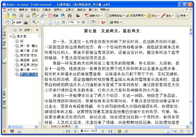Open the 编辑 menu
This screenshot has width=196, height=137.
click(24, 9)
